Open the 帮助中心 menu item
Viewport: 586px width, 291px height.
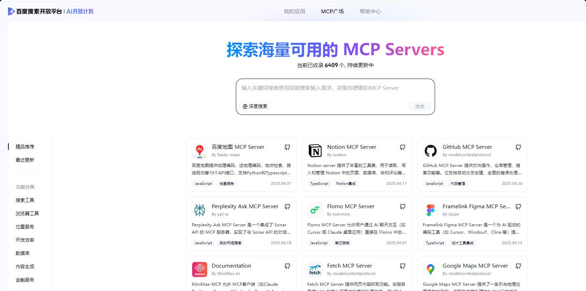(370, 12)
